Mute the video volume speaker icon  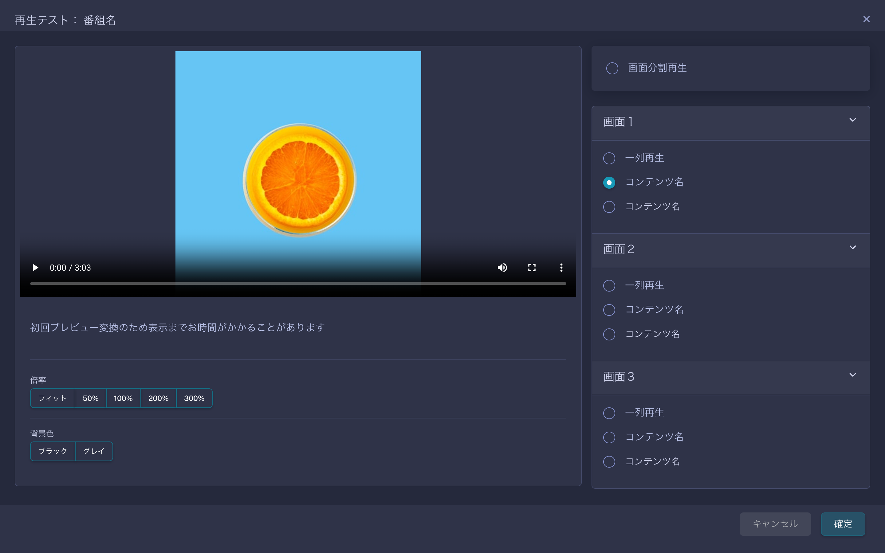502,268
